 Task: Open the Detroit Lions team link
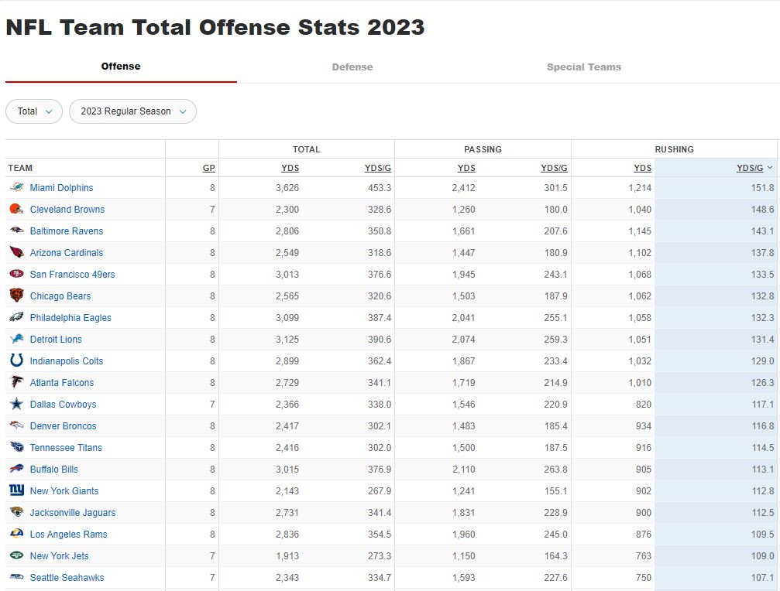[56, 339]
